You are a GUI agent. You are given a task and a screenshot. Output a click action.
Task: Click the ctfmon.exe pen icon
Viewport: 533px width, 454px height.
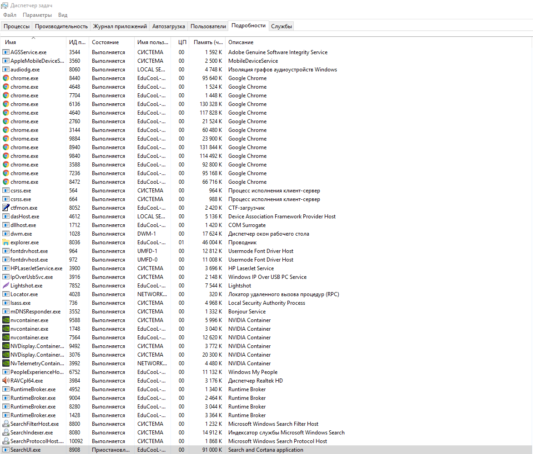point(6,208)
